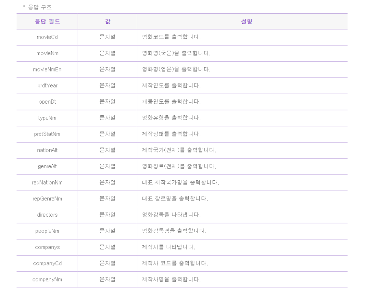The image size is (366, 296).
Task: Click the companyNm field name
Action: pos(47,279)
